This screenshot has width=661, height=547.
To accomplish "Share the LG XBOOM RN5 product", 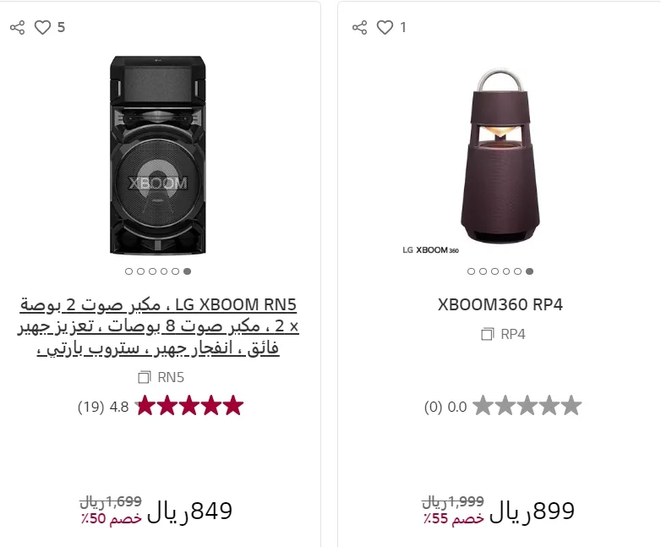I will [x=18, y=27].
